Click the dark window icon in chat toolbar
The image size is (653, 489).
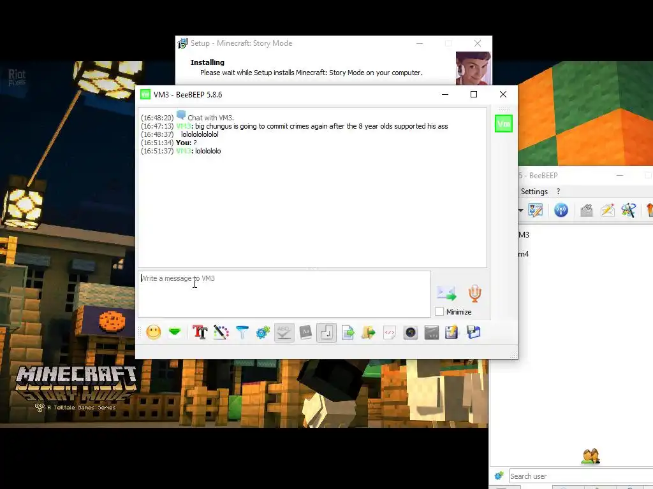click(432, 332)
